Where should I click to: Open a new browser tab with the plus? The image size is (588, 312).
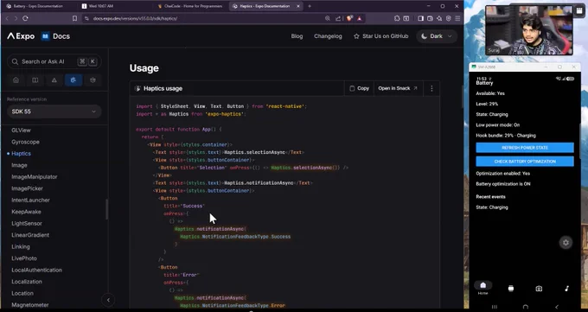310,6
